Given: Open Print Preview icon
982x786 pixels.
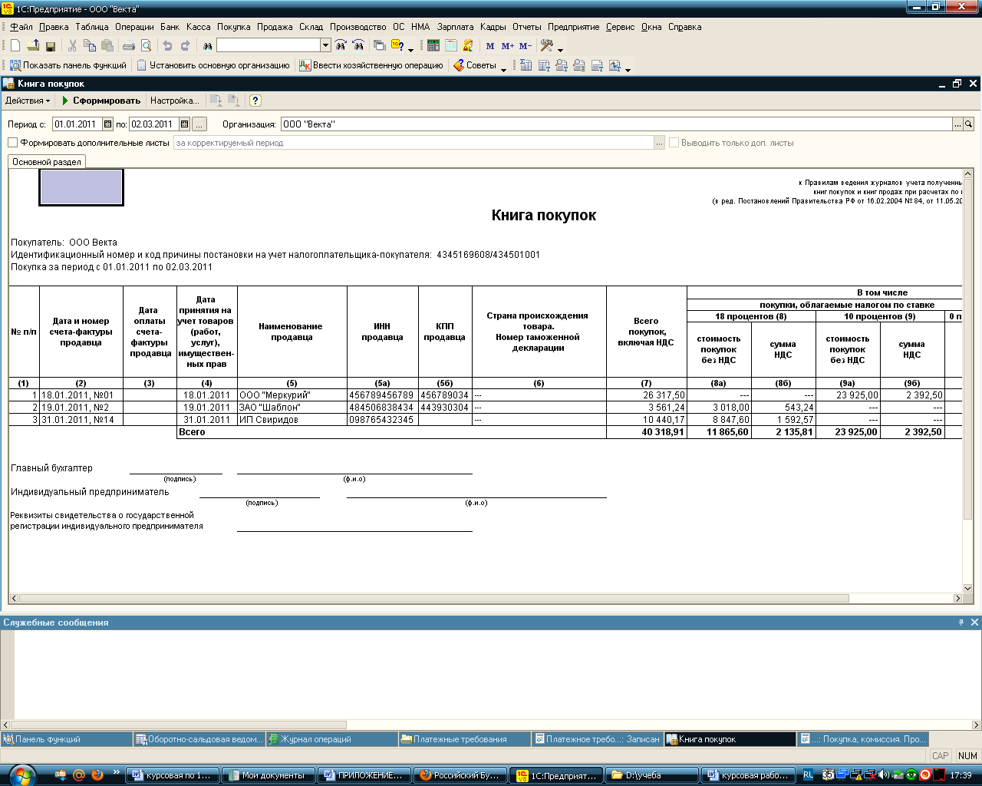Looking at the screenshot, I should 147,46.
